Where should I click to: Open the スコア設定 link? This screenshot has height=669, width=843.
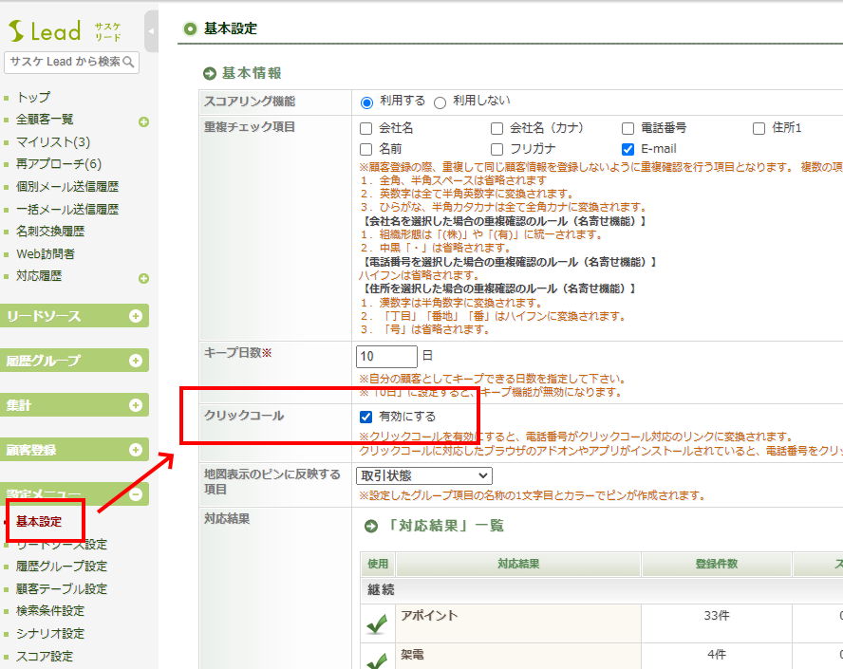[45, 656]
